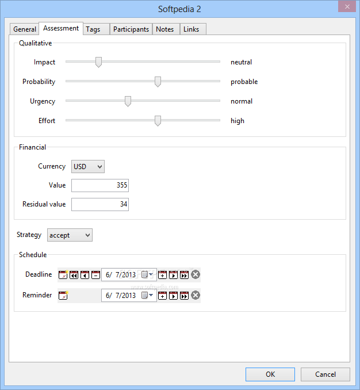360x390 pixels.
Task: Click Reminder single-forward arrow calendar icon
Action: click(x=173, y=296)
